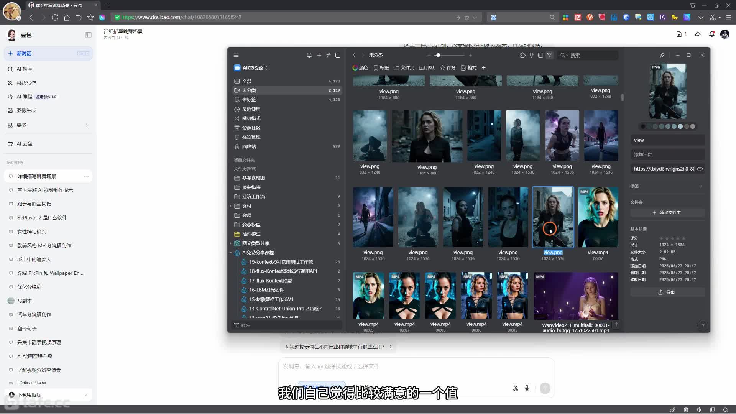Click the microphone icon in chat input
Viewport: 736px width, 414px height.
point(527,388)
